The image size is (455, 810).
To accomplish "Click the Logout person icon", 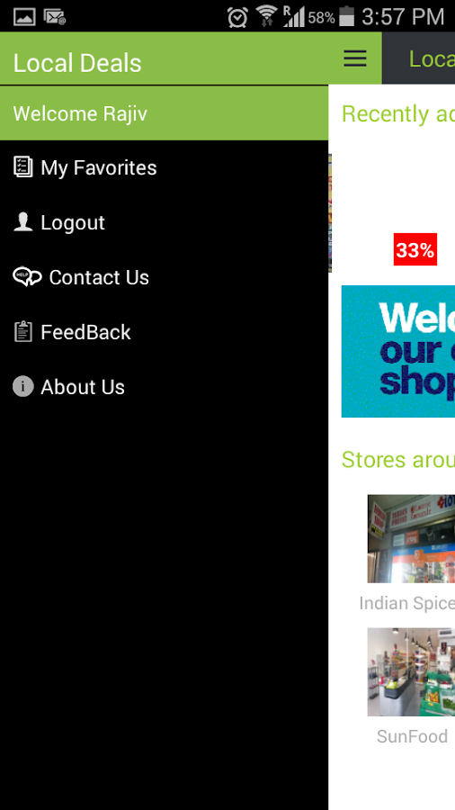I will tap(22, 222).
